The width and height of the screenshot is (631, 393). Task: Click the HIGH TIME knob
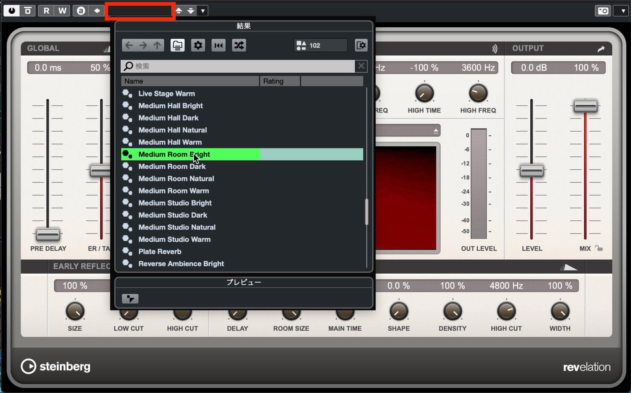(424, 93)
